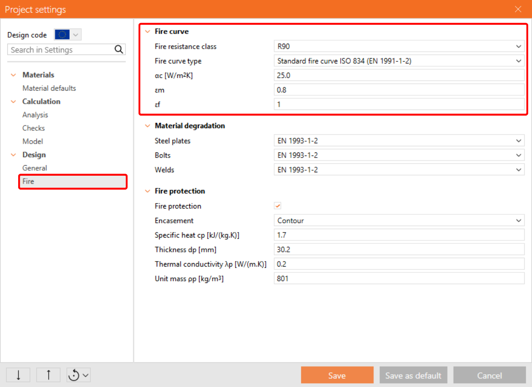Collapse the Material degradation section
Screen dimensions: 532x387
[x=148, y=126]
